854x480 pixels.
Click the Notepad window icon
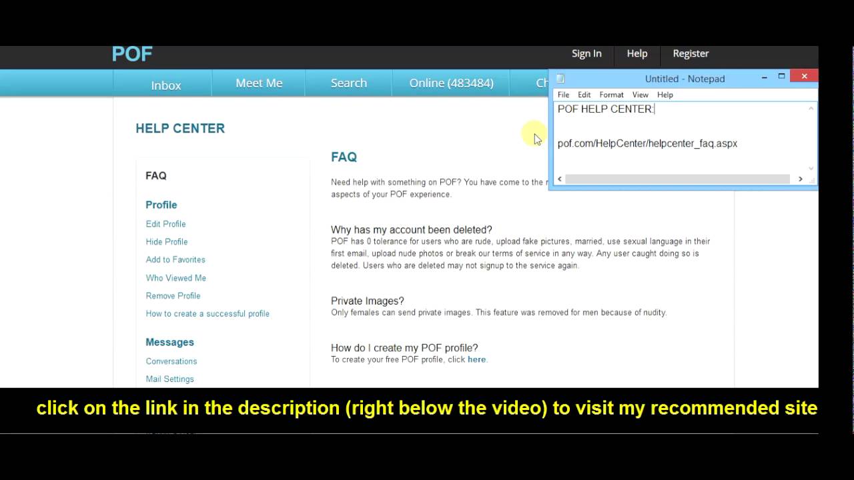(560, 79)
